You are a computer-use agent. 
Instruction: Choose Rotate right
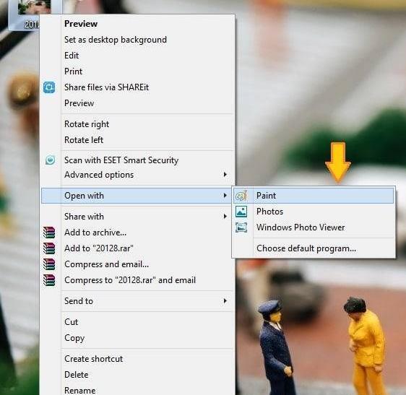coord(137,124)
